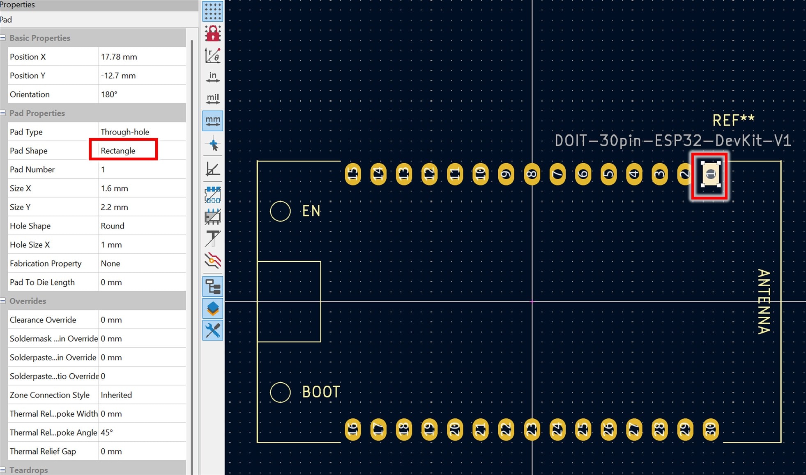Viewport: 806px width, 475px height.
Task: Click the constrain angle axes icon
Action: (212, 169)
